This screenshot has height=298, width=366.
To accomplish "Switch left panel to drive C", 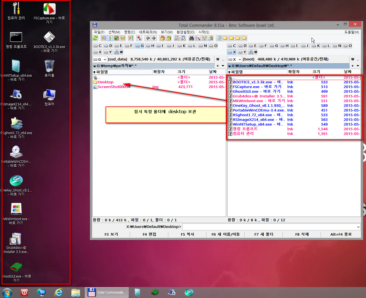I will (98, 46).
